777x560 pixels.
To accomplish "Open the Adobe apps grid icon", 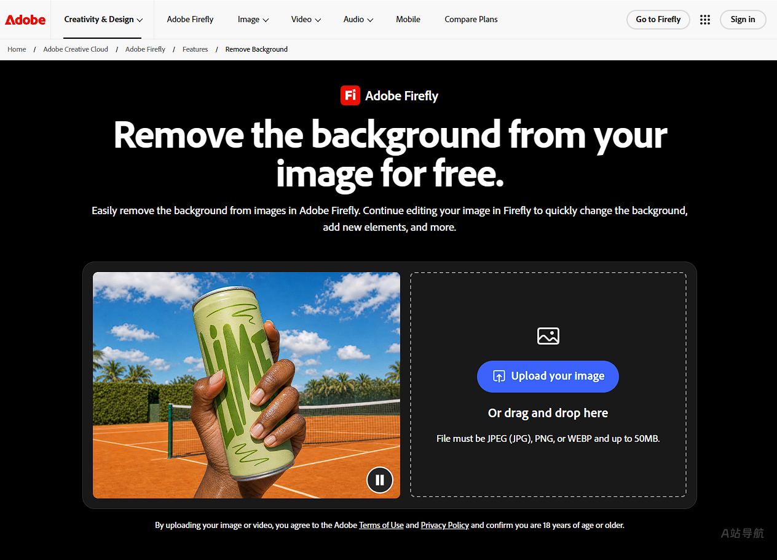I will click(x=705, y=20).
